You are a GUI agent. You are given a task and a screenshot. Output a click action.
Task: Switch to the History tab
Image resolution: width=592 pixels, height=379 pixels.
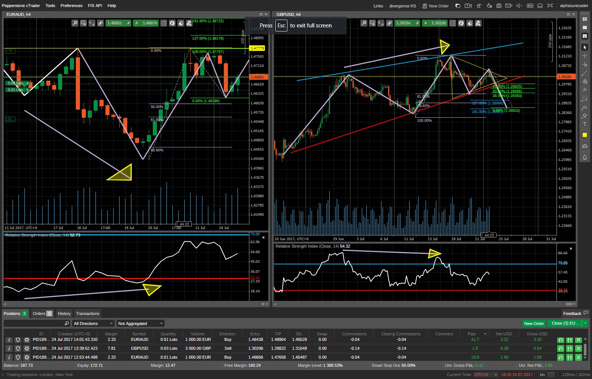click(64, 313)
